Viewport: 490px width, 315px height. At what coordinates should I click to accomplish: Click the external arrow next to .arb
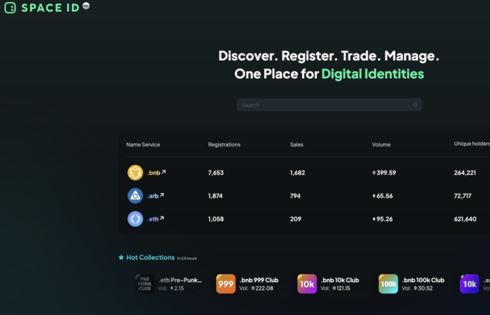click(x=162, y=195)
